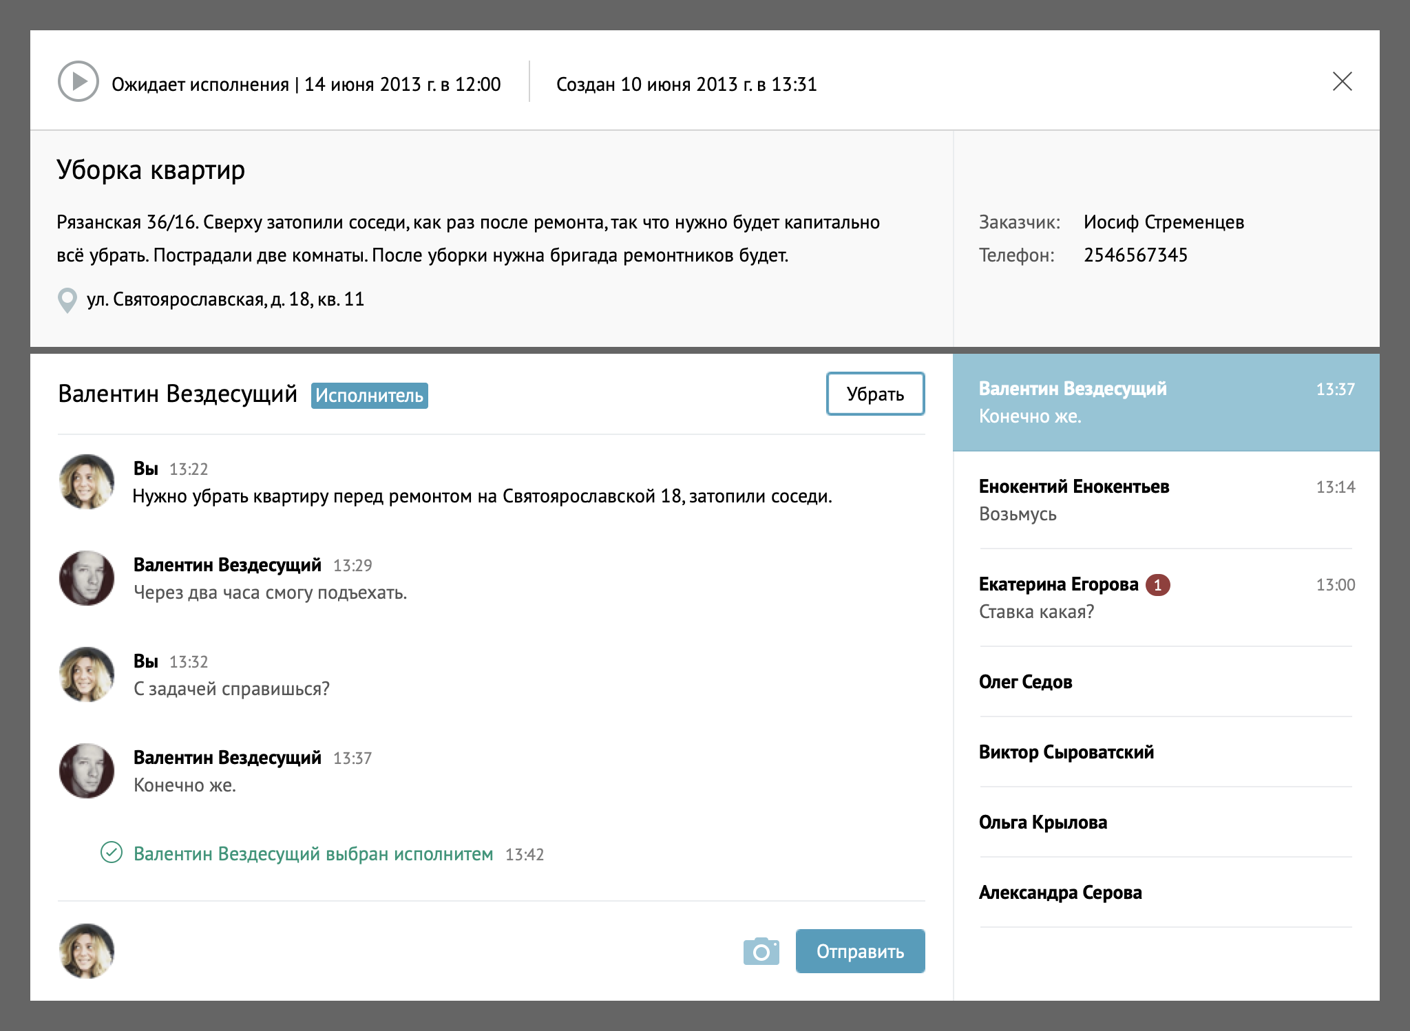This screenshot has height=1031, width=1410.
Task: Close the order dialog with X
Action: [1342, 82]
